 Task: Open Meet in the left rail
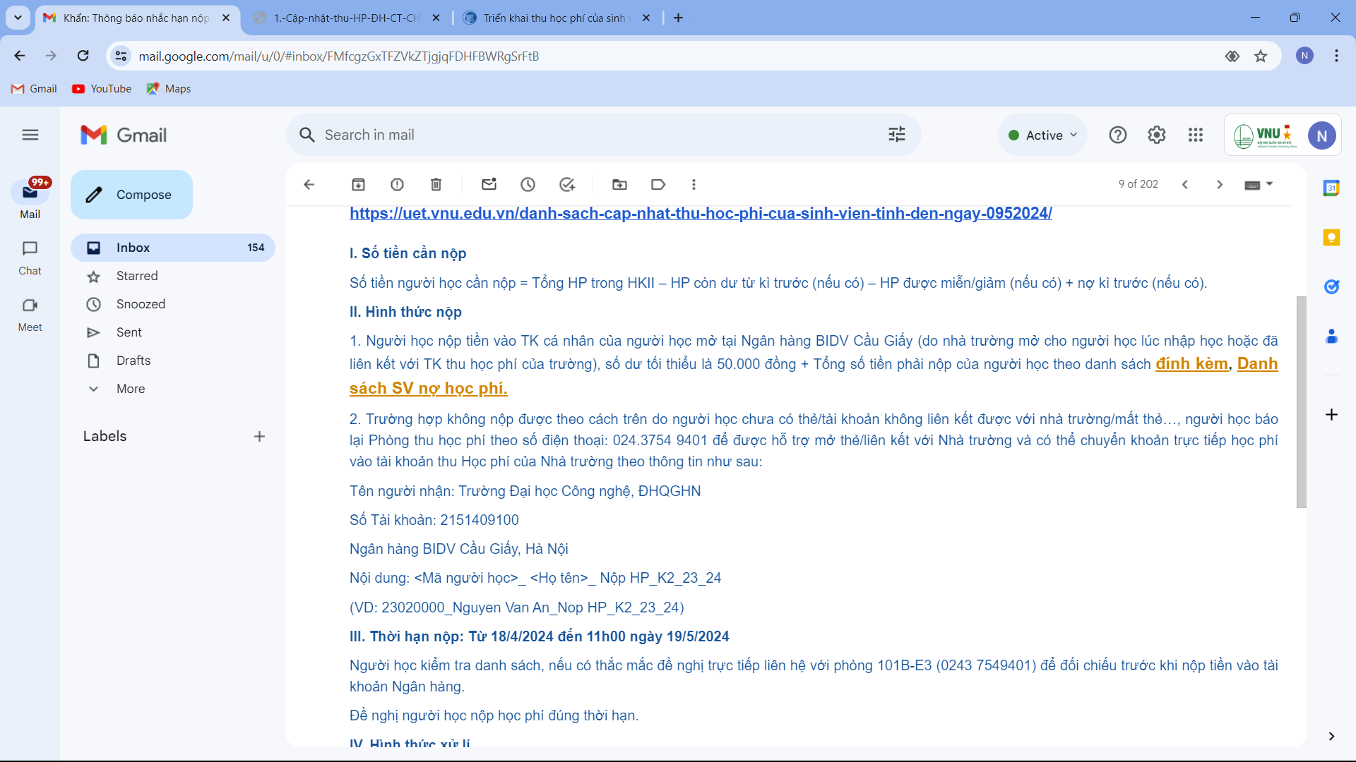[x=30, y=314]
